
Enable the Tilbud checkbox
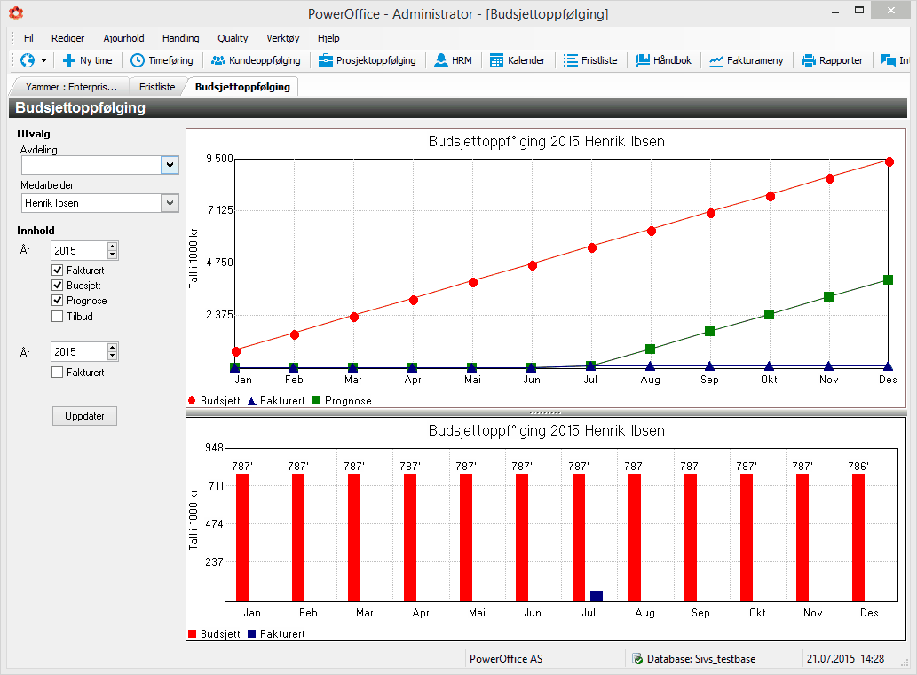pyautogui.click(x=58, y=316)
